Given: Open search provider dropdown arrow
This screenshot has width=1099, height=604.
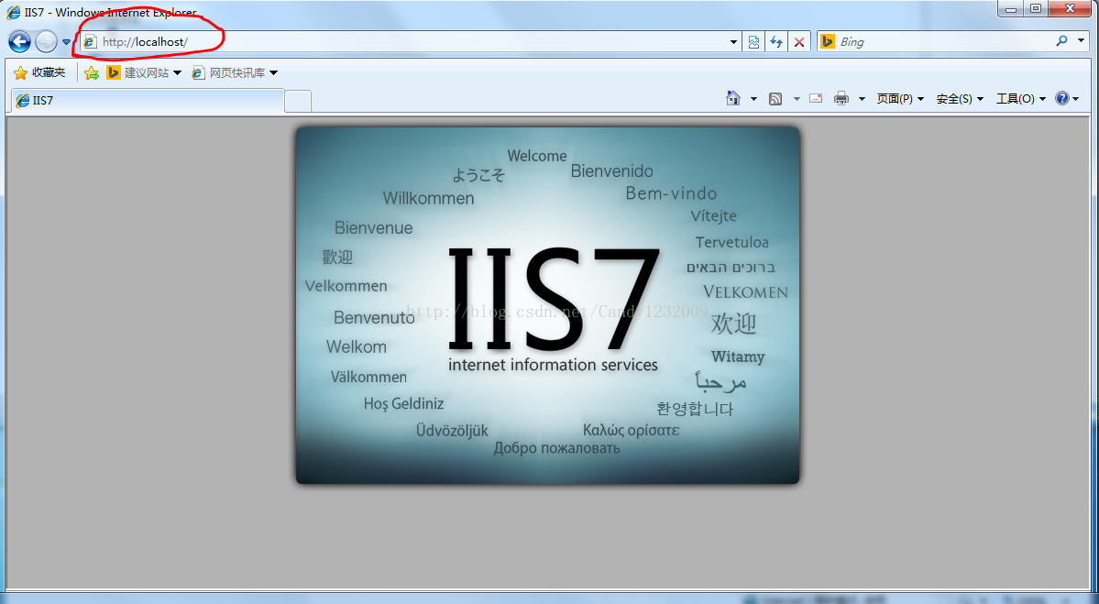Looking at the screenshot, I should pyautogui.click(x=1081, y=41).
